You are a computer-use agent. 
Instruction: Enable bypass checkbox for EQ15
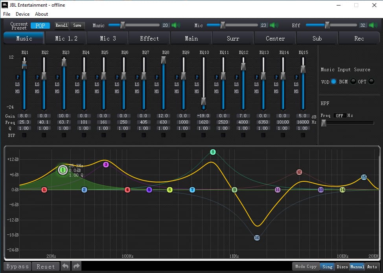tap(303, 135)
